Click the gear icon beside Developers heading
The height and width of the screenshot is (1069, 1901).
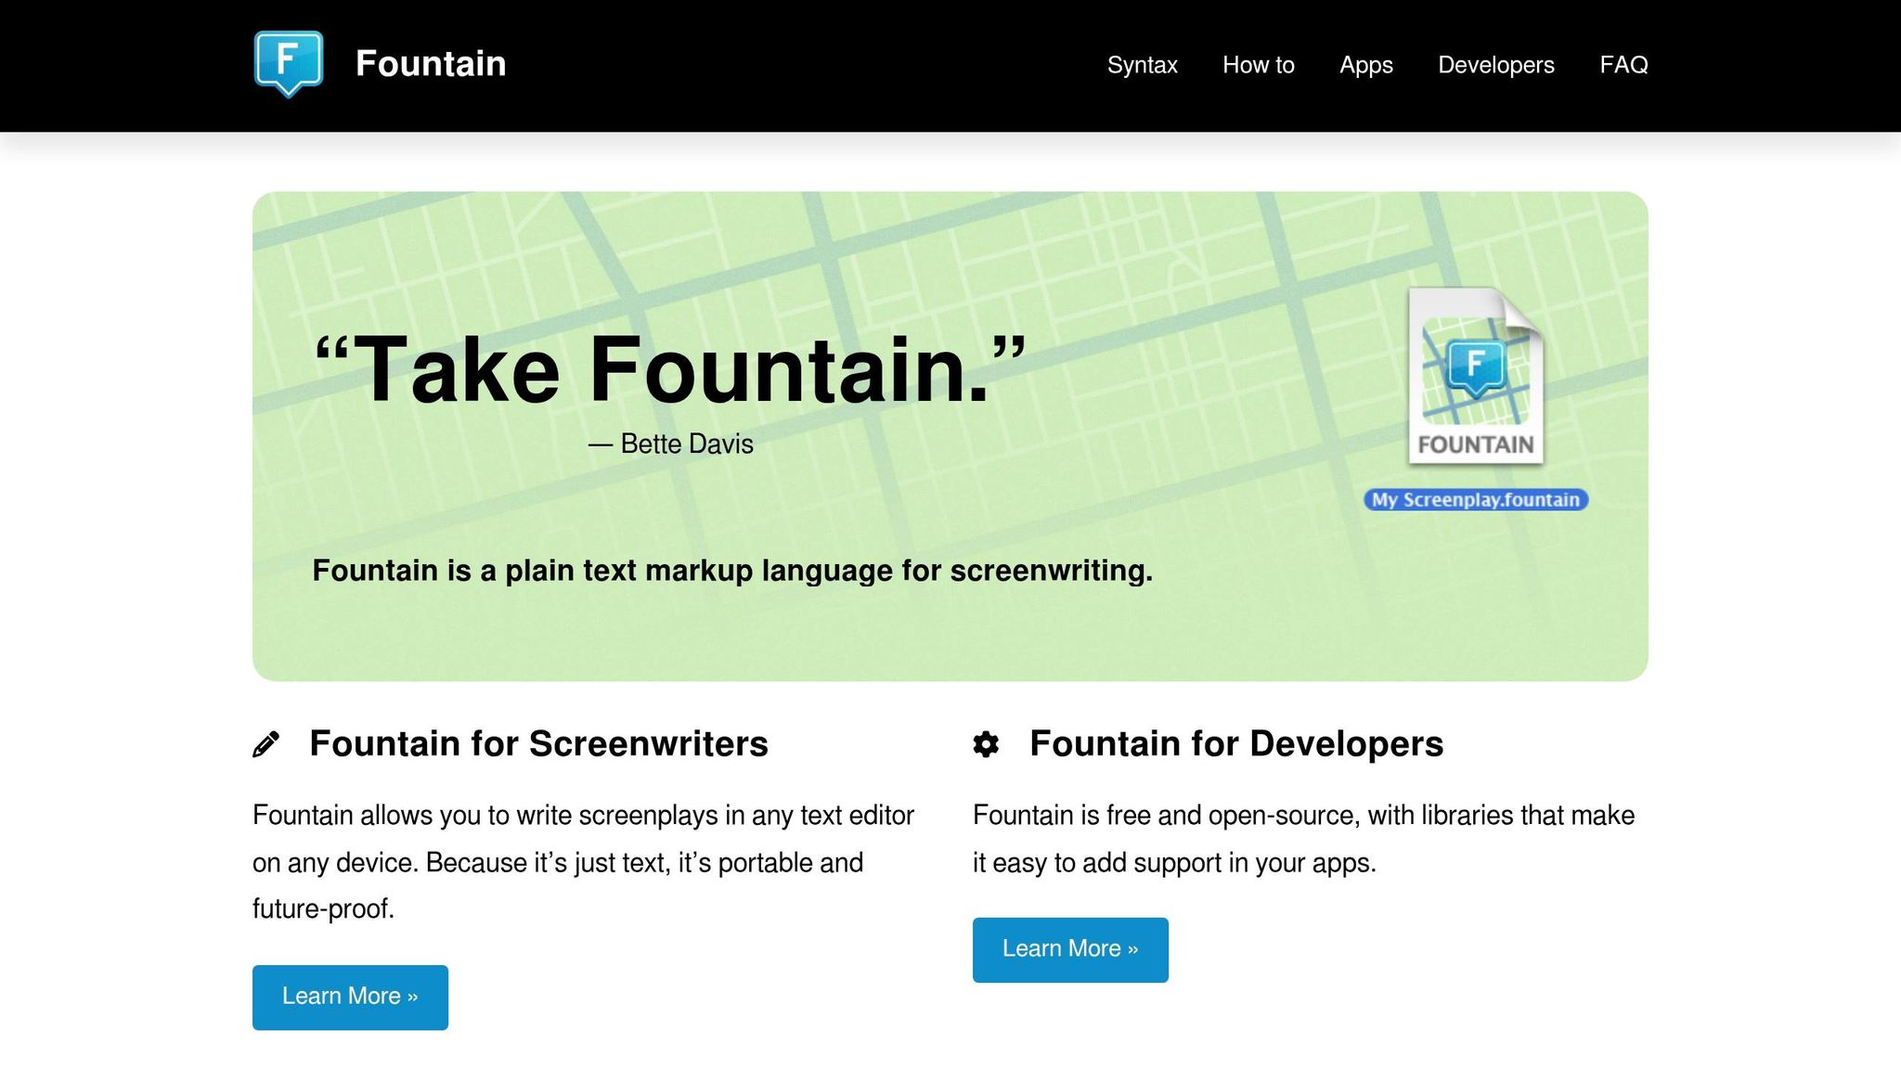click(x=986, y=744)
